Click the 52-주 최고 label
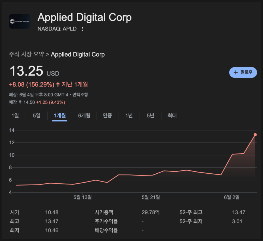 coord(191,212)
